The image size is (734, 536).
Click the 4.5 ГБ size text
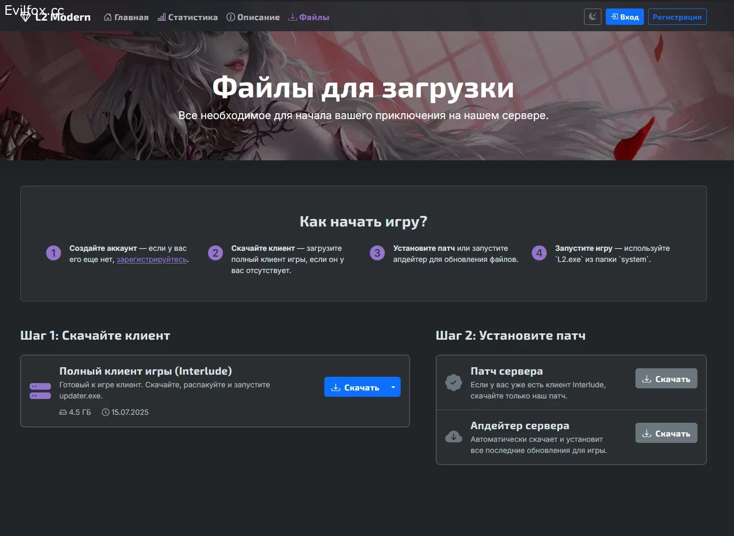(80, 412)
